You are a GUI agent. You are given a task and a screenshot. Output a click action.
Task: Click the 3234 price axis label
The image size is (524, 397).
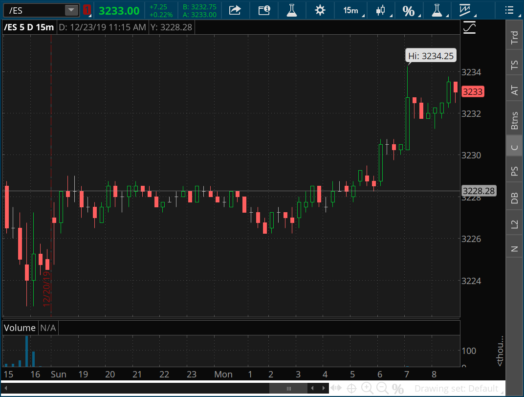click(471, 72)
